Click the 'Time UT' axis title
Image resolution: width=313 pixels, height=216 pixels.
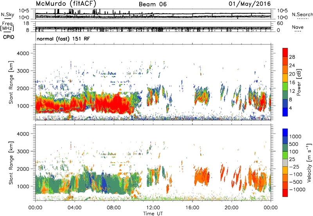point(153,214)
